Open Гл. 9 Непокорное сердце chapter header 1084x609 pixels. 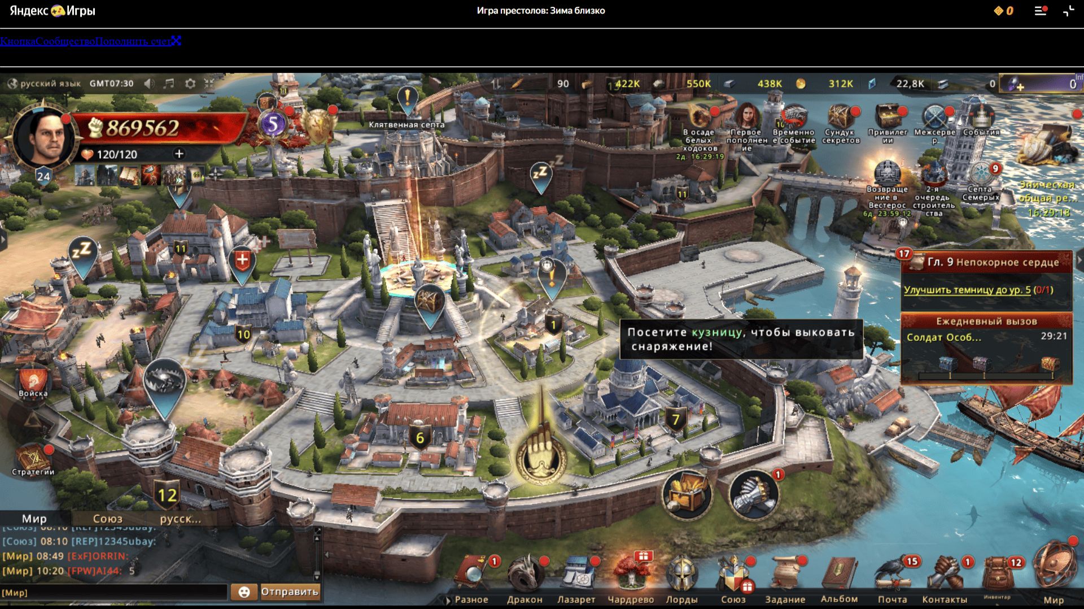click(x=987, y=262)
